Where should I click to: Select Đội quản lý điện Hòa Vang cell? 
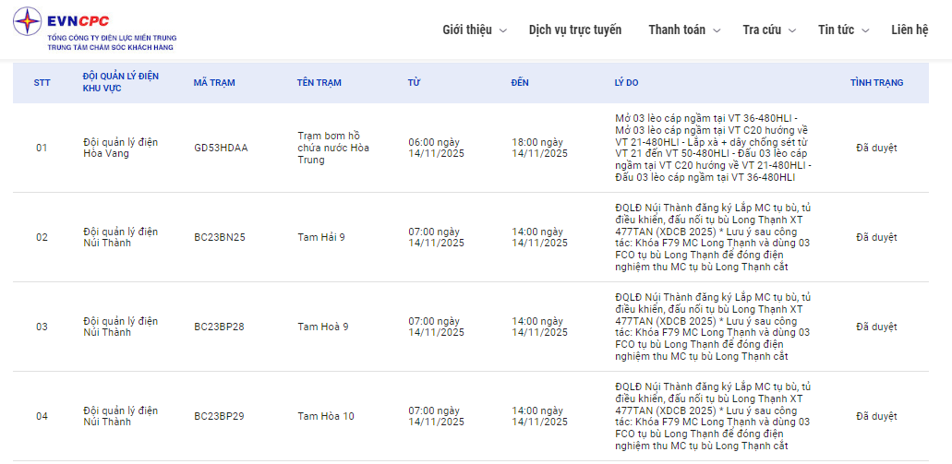(120, 148)
